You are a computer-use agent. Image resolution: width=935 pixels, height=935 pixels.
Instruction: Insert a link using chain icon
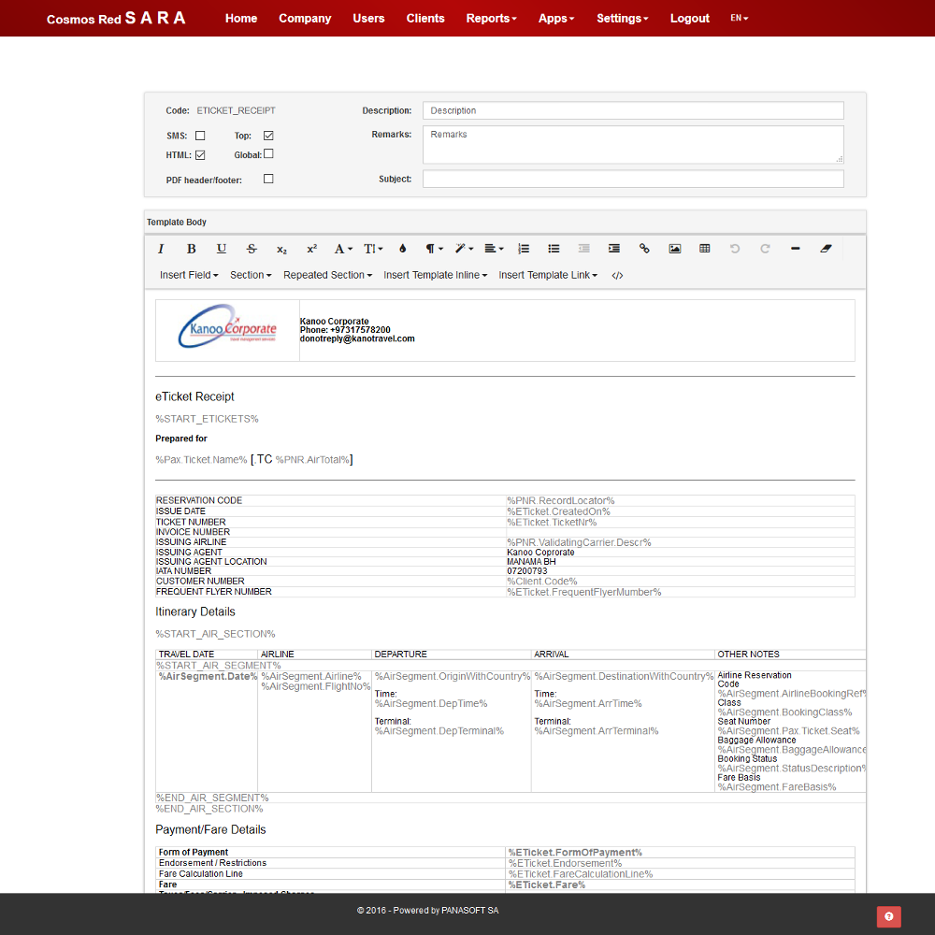[644, 249]
